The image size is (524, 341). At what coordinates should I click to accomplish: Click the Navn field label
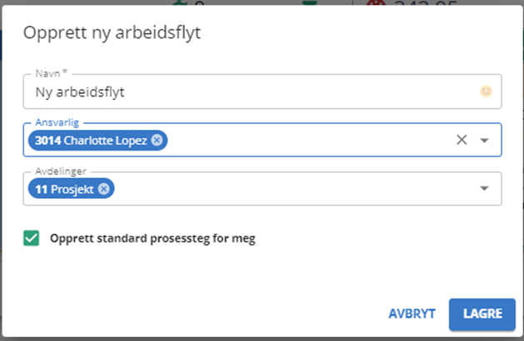[52, 73]
